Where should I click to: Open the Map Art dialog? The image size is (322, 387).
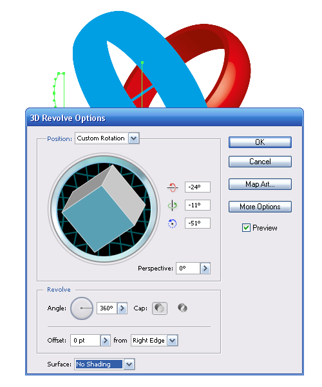(260, 184)
